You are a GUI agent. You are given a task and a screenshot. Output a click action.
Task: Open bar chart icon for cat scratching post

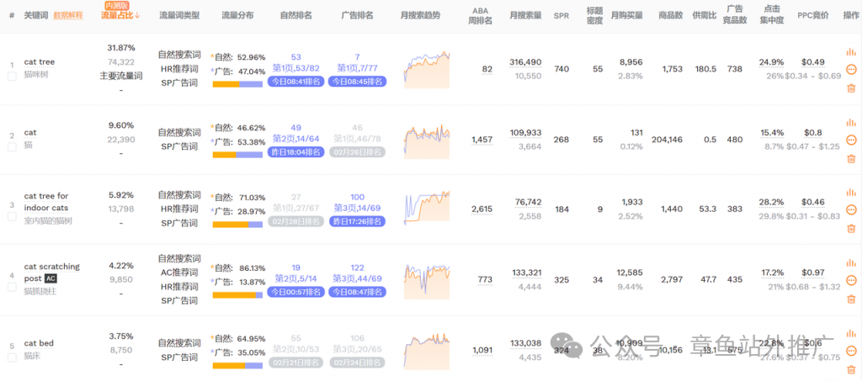click(x=851, y=262)
